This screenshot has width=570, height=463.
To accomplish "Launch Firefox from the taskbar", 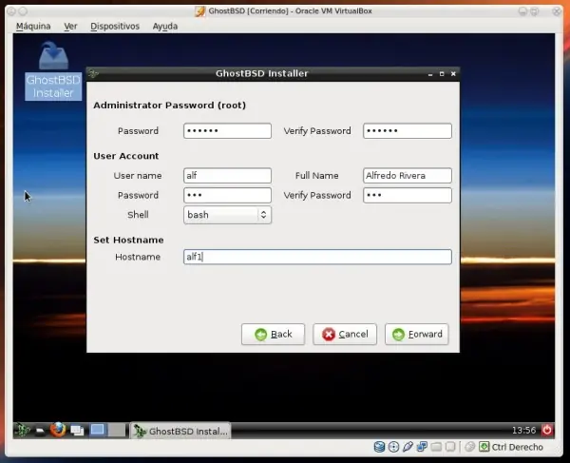I will click(x=58, y=430).
